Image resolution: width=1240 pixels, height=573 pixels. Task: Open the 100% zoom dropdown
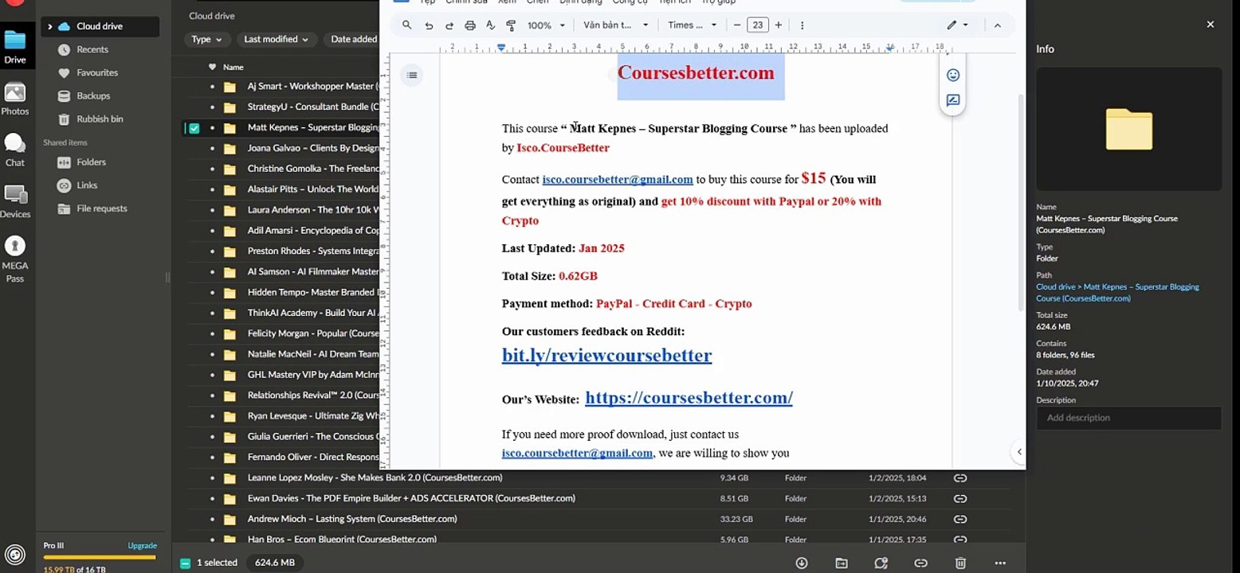[546, 25]
